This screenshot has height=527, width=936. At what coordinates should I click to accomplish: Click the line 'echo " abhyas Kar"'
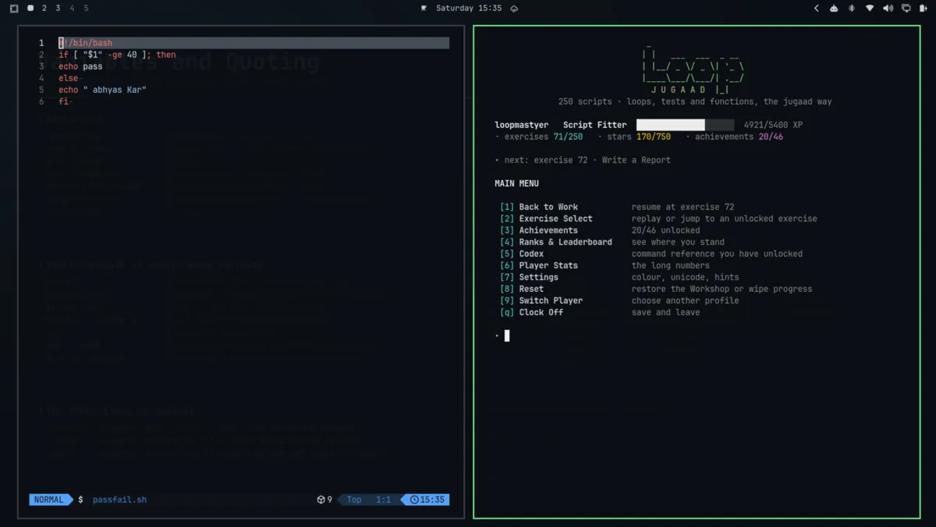(102, 90)
